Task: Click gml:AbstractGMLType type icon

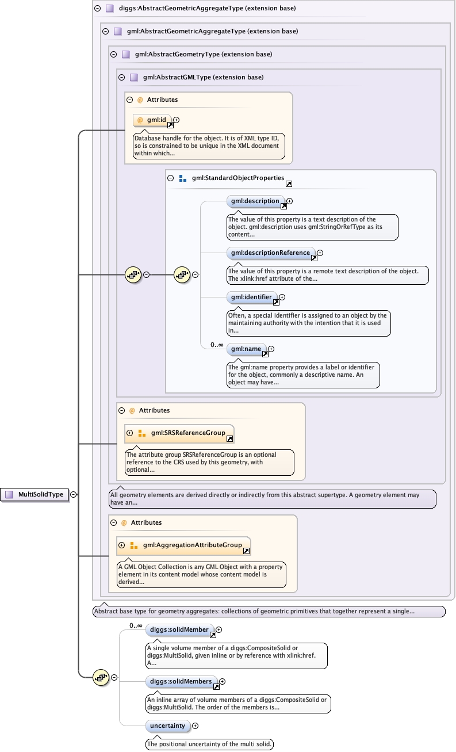Action: 134,77
